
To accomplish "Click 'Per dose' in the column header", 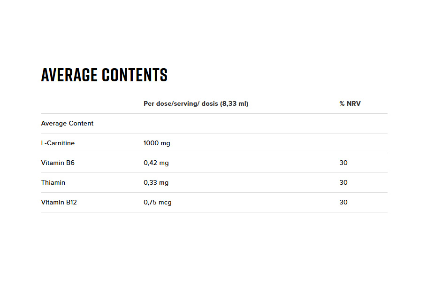I will point(156,103).
